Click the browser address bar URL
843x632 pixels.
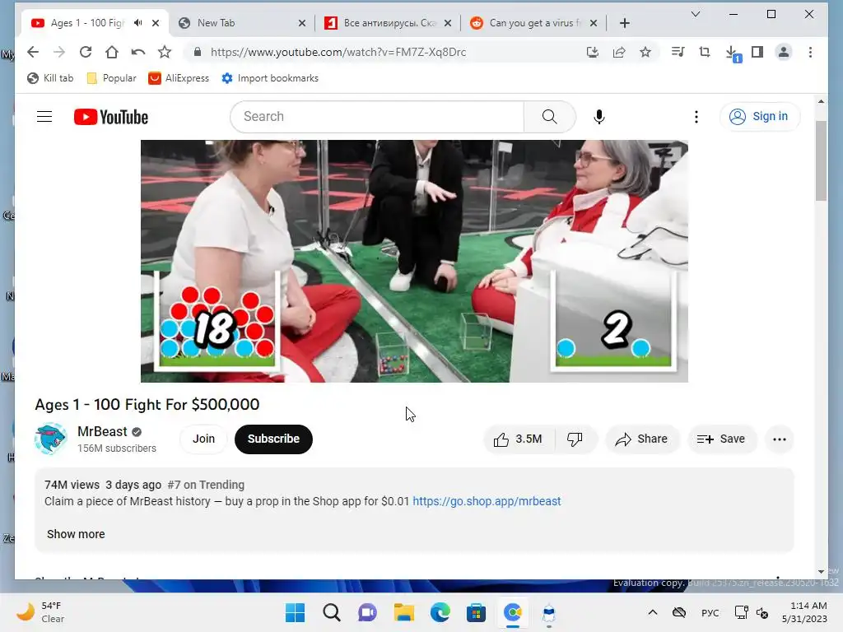point(338,52)
